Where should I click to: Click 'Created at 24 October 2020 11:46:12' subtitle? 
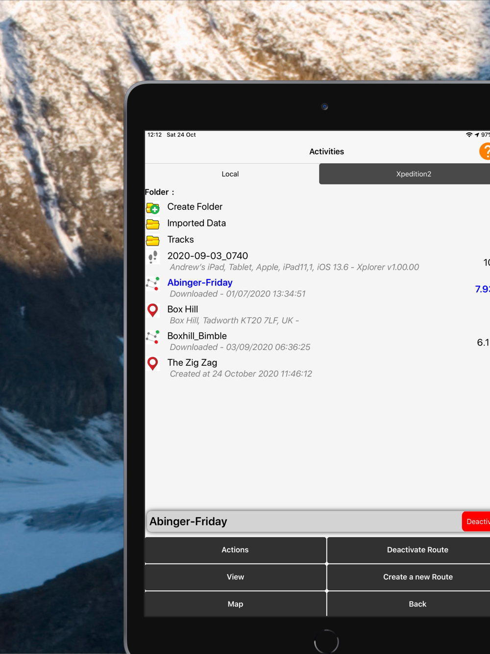point(241,374)
